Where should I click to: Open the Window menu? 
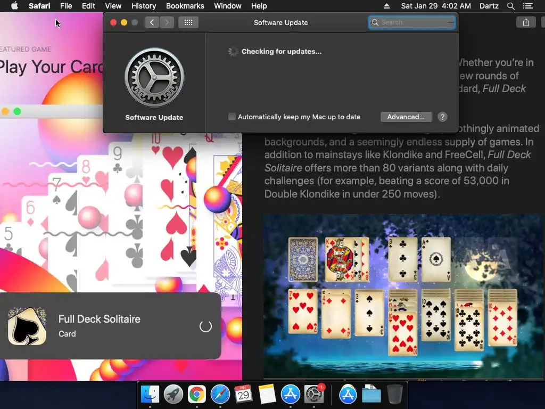click(x=227, y=6)
